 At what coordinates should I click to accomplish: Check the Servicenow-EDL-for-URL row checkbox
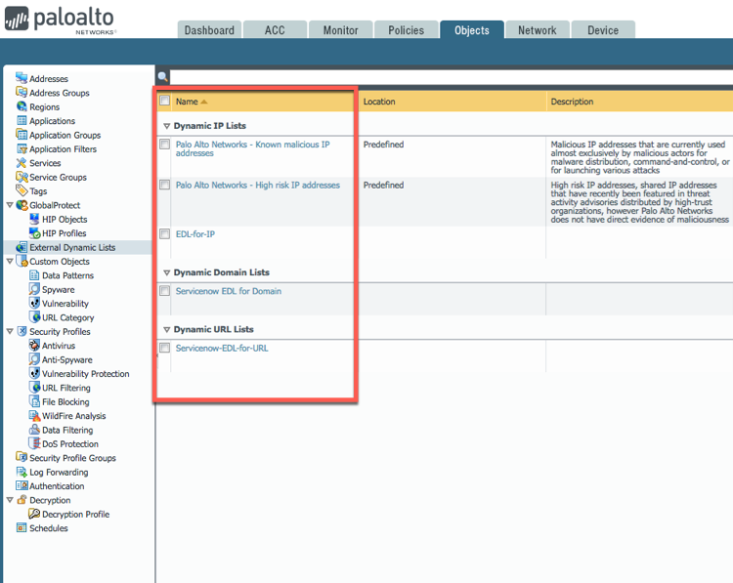pyautogui.click(x=164, y=348)
